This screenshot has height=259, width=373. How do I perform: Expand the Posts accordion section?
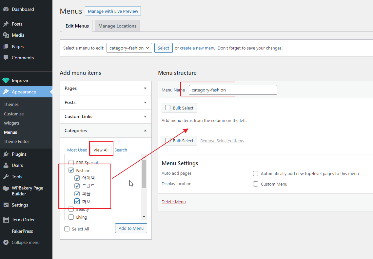click(x=106, y=102)
